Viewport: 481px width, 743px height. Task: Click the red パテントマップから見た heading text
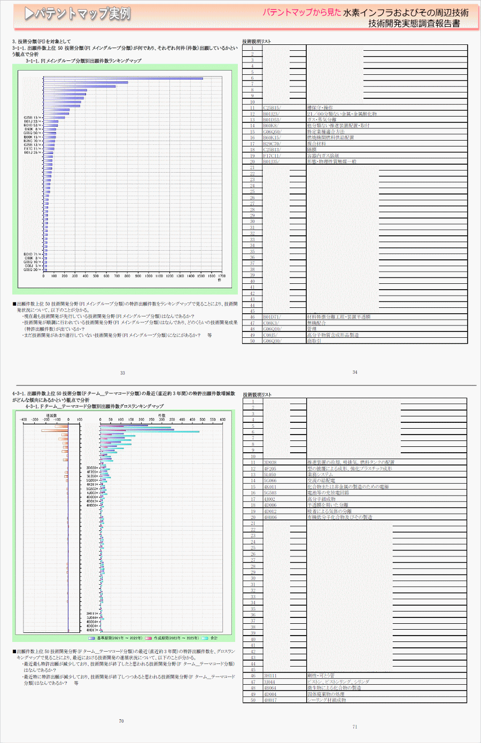tap(301, 12)
